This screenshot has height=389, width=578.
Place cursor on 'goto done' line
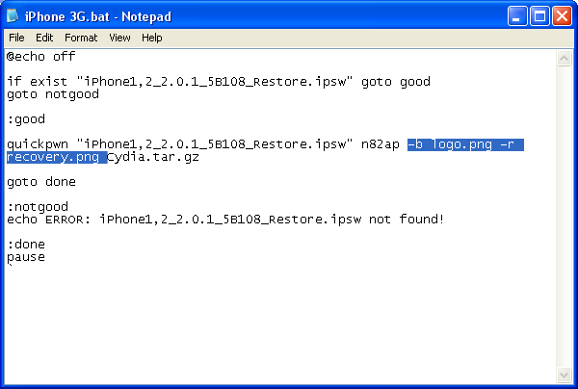point(41,182)
